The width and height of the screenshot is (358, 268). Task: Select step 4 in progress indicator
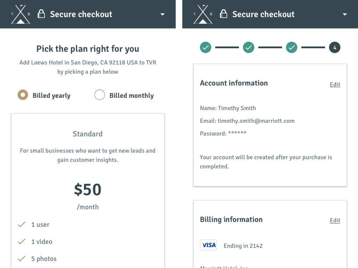click(x=335, y=47)
